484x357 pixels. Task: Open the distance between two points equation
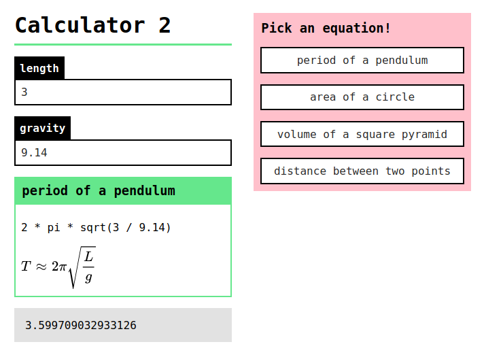362,171
